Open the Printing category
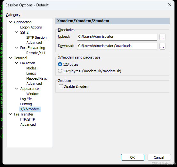The height and width of the screenshot is (167, 177). 26,104
